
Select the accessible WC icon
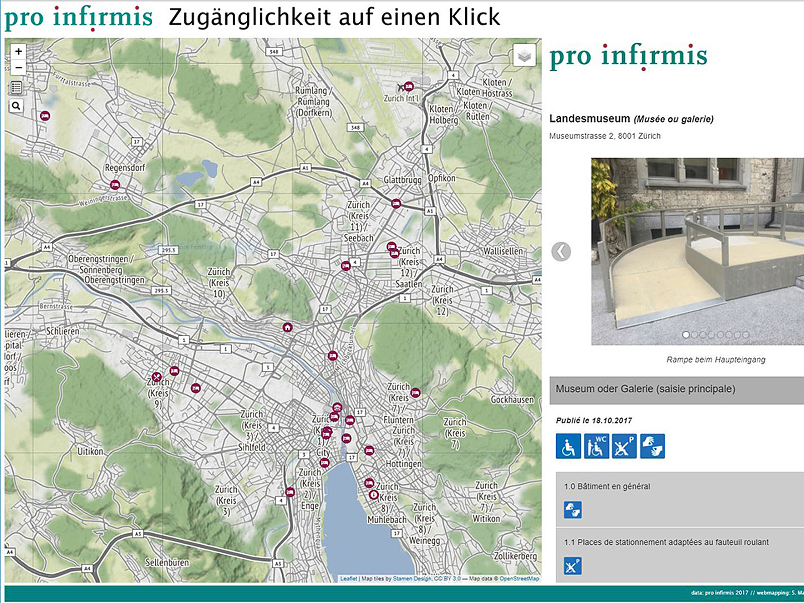tap(596, 446)
